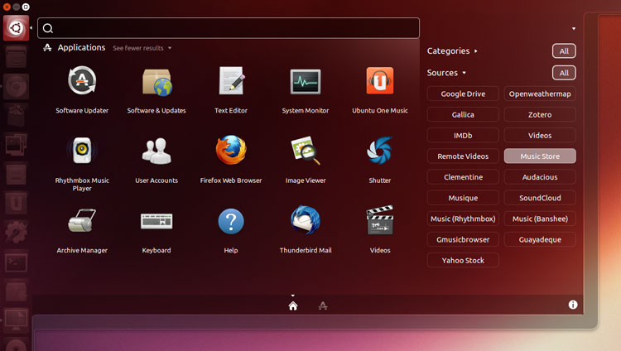Toggle the Clementine source filter

tap(463, 177)
